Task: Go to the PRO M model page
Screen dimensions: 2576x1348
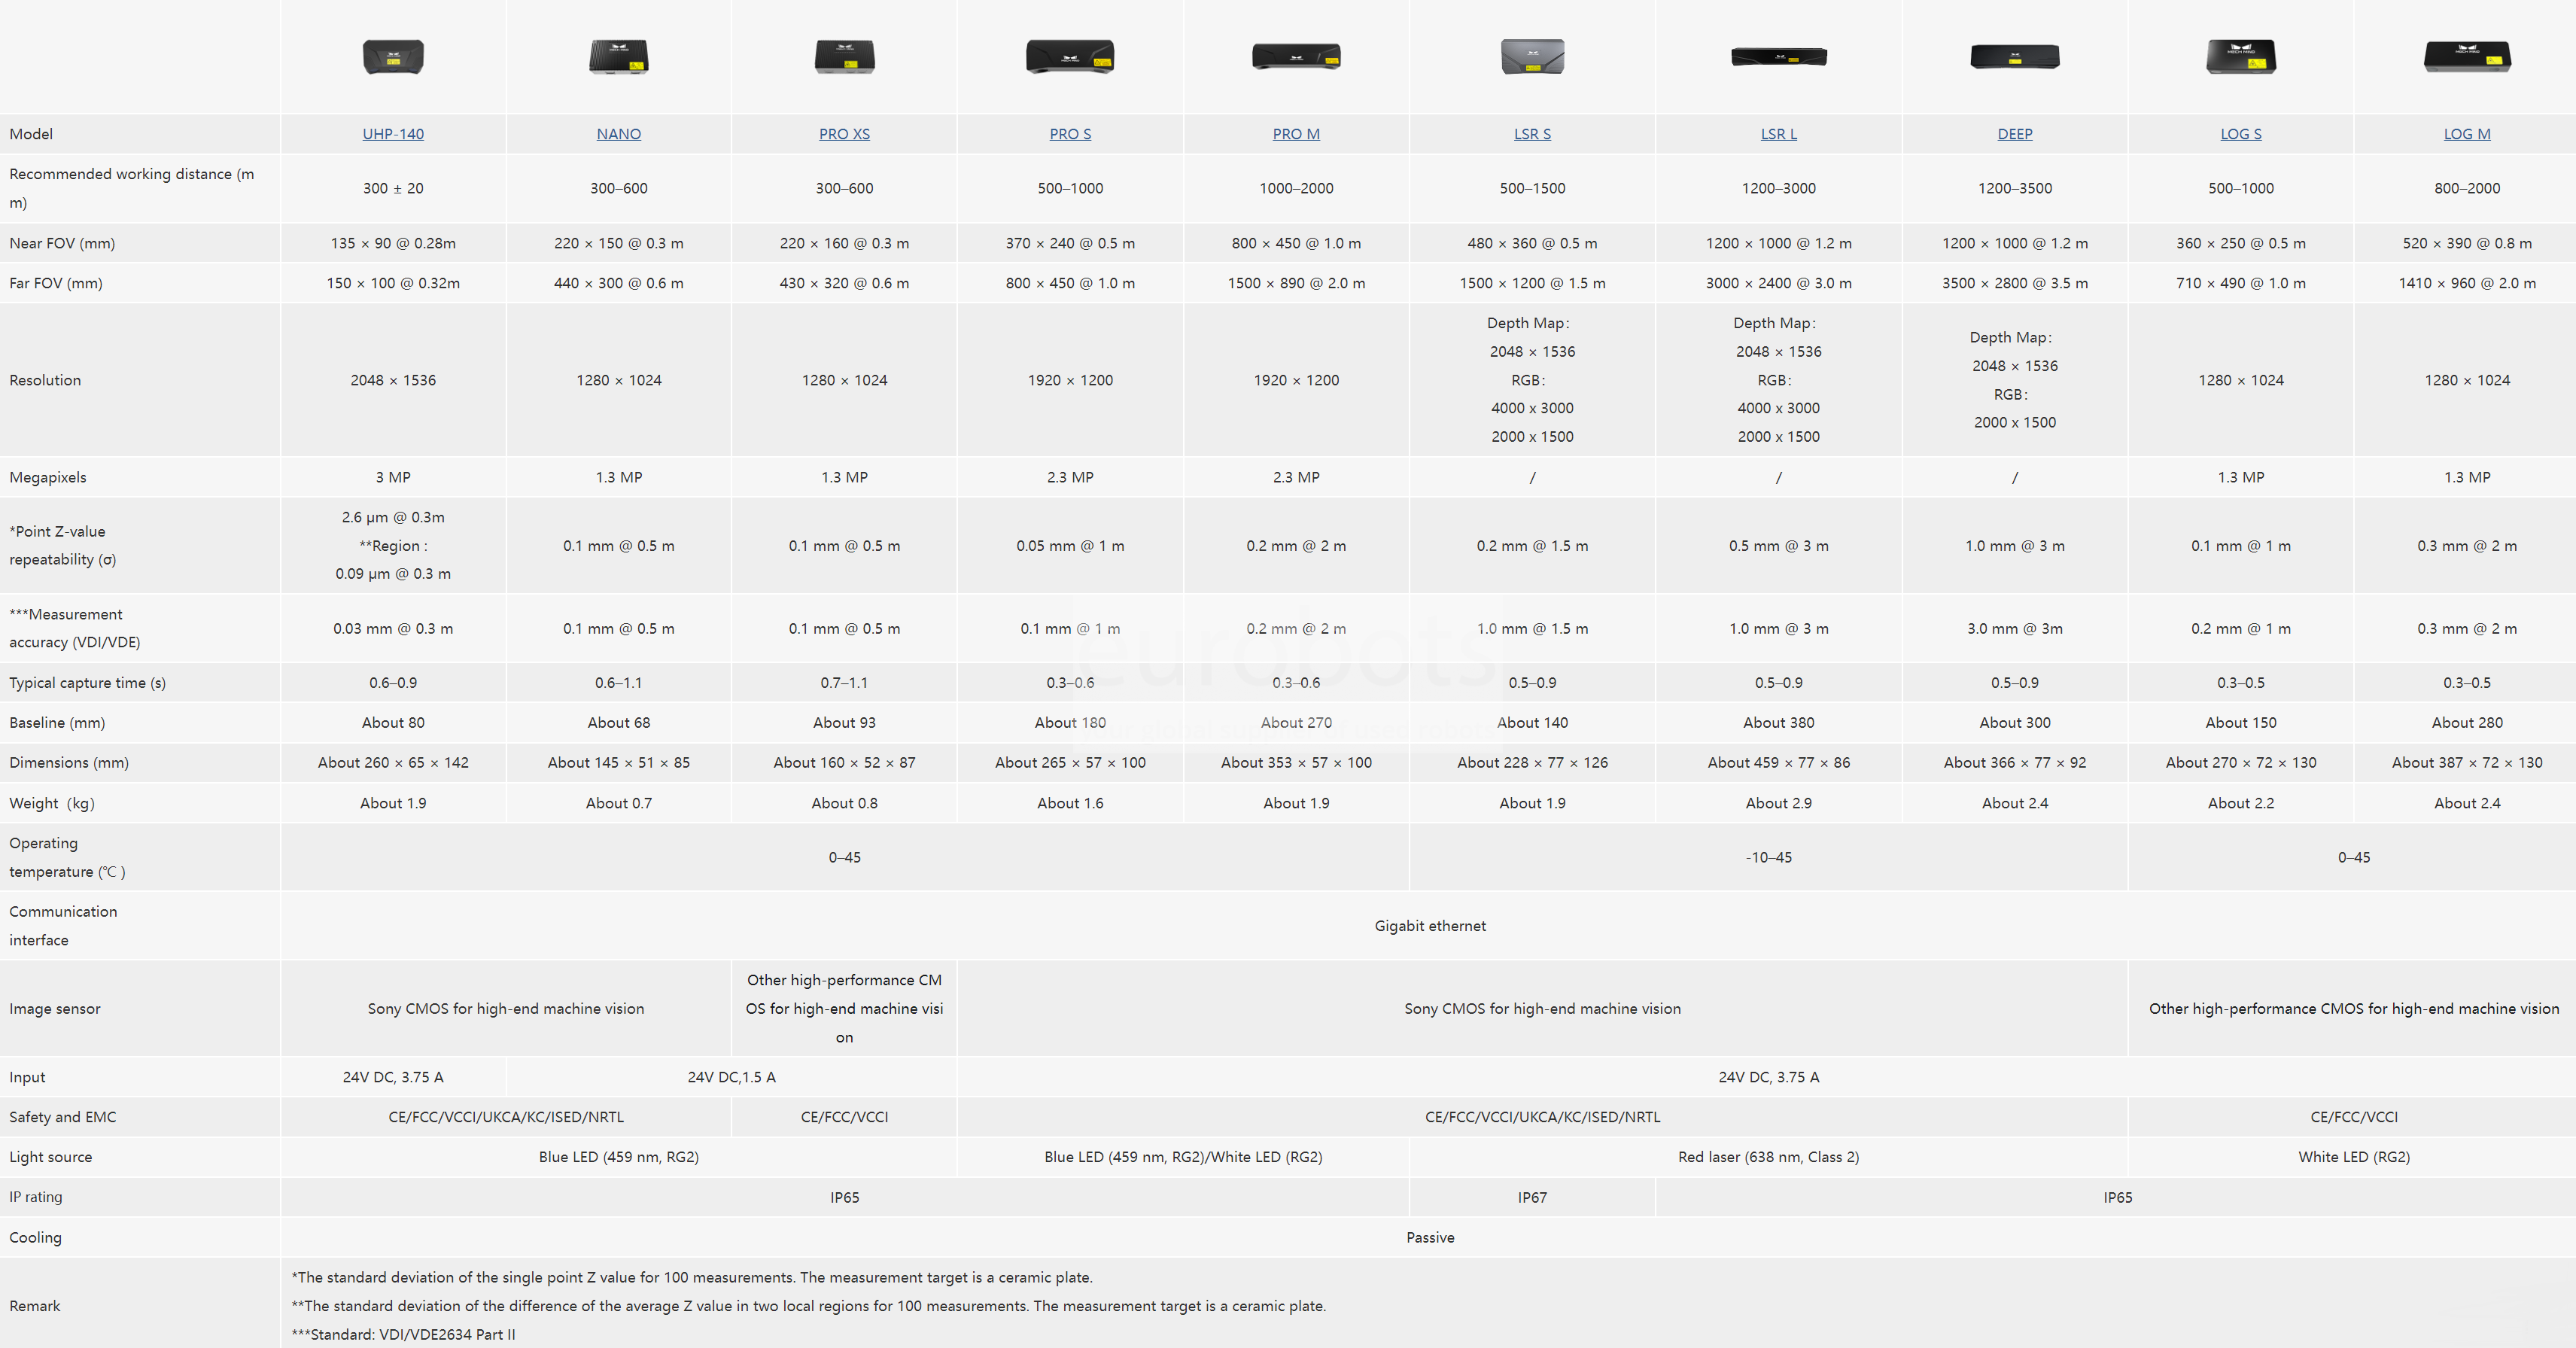Action: [1296, 134]
